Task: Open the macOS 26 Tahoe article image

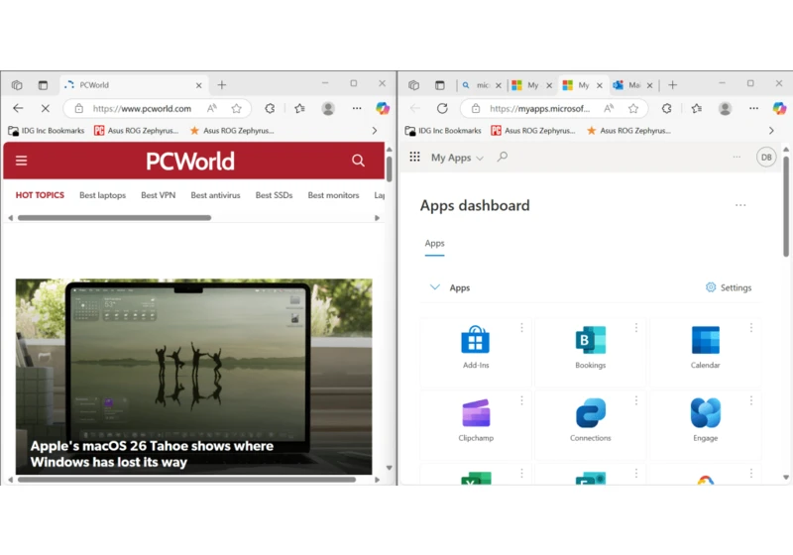Action: (x=193, y=377)
